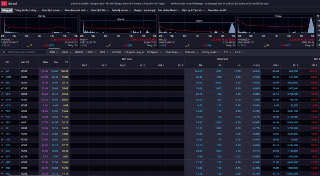Viewport: 320px width, 176px height.
Task: Pin the CEO row
Action: pyautogui.click(x=2, y=123)
